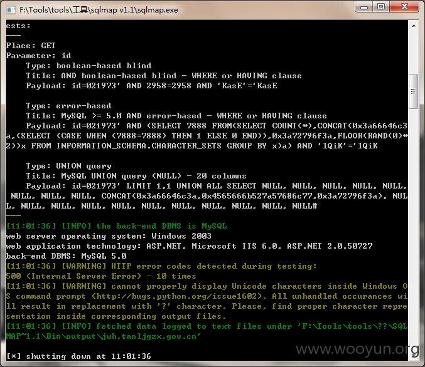Click 'MySQL UNION query (NULL) - 20 columns'
425x367 pixels.
tap(154, 176)
